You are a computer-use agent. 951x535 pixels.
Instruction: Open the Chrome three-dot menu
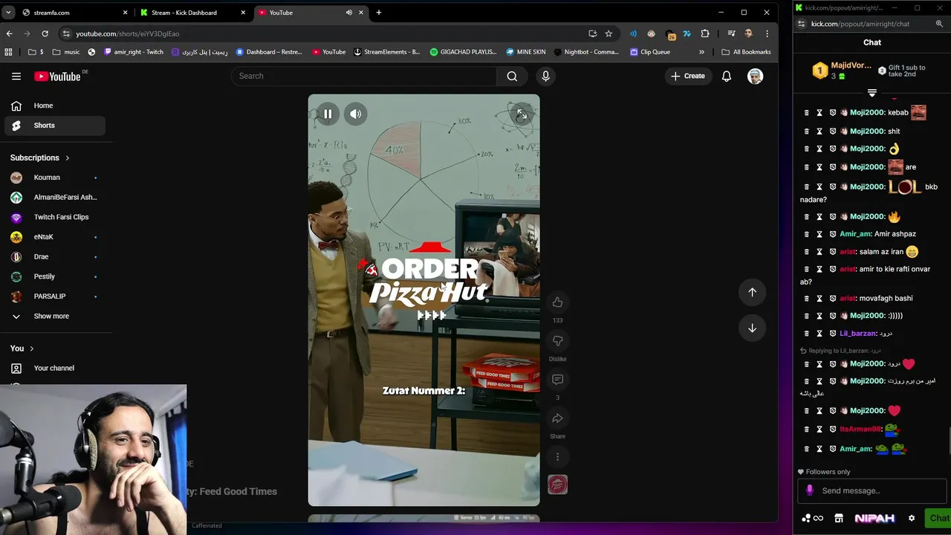[x=767, y=33]
